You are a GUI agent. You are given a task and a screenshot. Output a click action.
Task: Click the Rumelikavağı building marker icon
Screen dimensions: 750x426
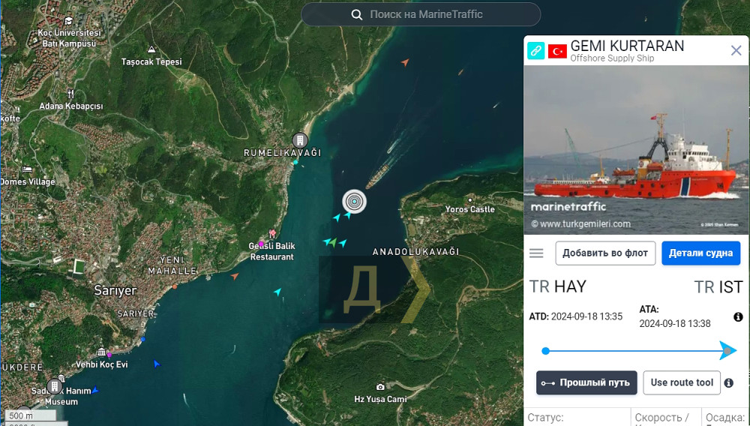(300, 140)
